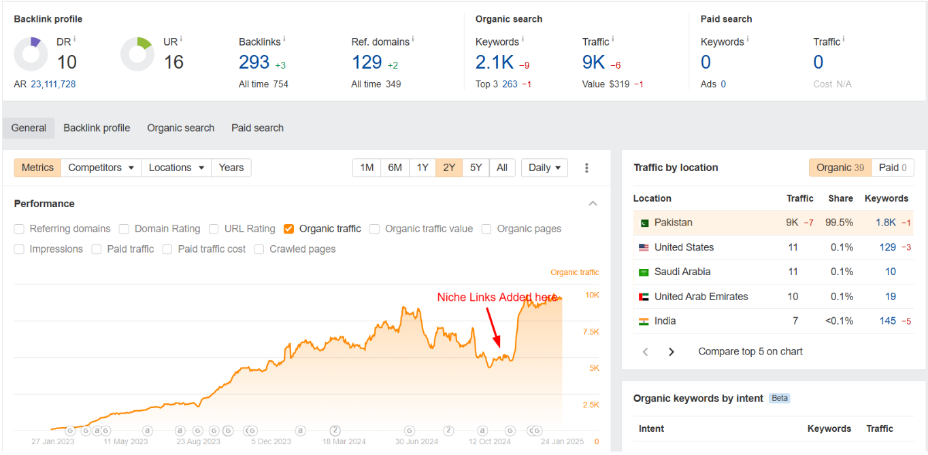Viewport: 928px width, 455px height.
Task: Go to previous page of traffic locations
Action: point(646,352)
